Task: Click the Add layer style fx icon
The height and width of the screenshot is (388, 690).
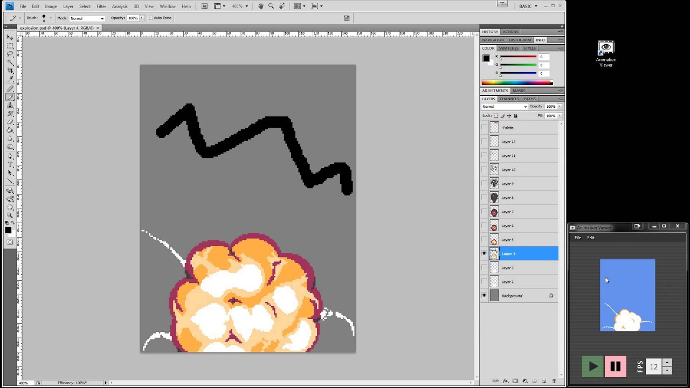Action: (505, 381)
